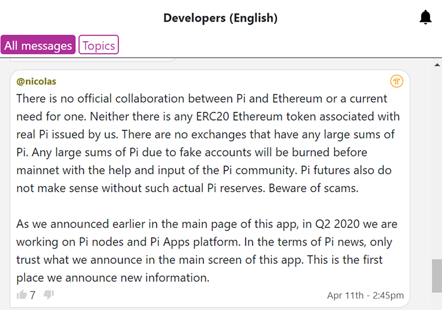Switch to the Topics tab
Viewport: 442px width, 310px height.
(x=99, y=45)
